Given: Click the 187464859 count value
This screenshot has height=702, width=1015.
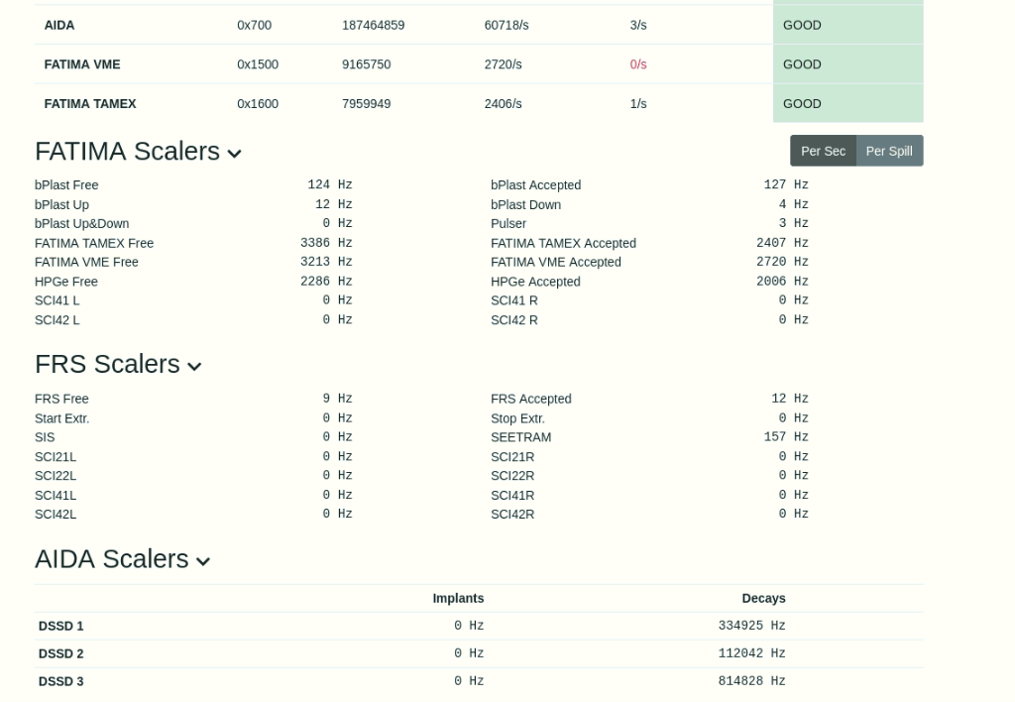Looking at the screenshot, I should pos(374,25).
